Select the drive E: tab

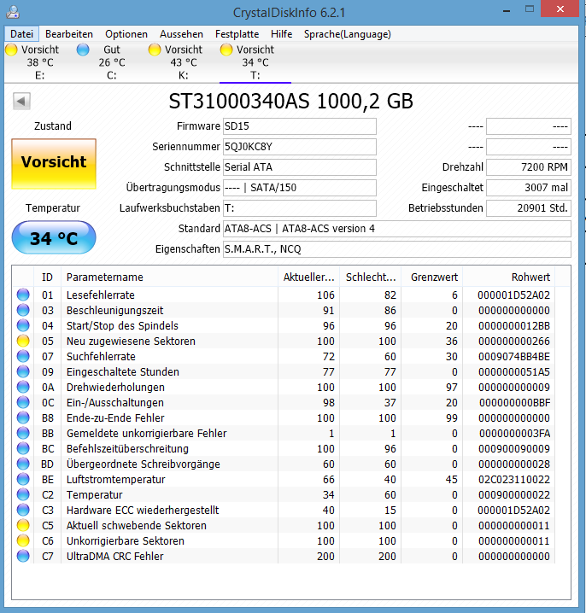click(x=40, y=62)
